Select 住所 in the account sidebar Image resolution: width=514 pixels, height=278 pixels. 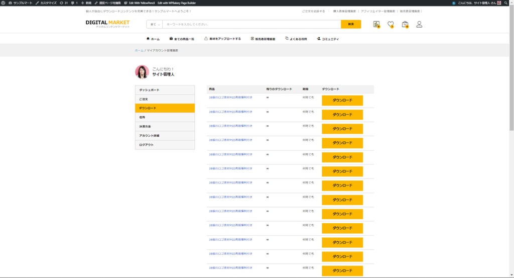pos(165,117)
